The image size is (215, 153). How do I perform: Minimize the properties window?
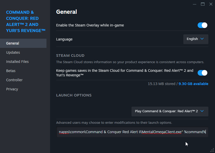click(195, 4)
